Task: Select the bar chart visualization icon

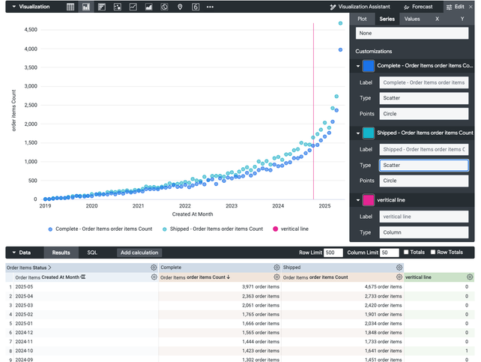Action: tap(102, 7)
